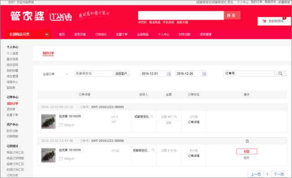The image size is (292, 178).
Task: Click the customer name input field
Action: (94, 74)
